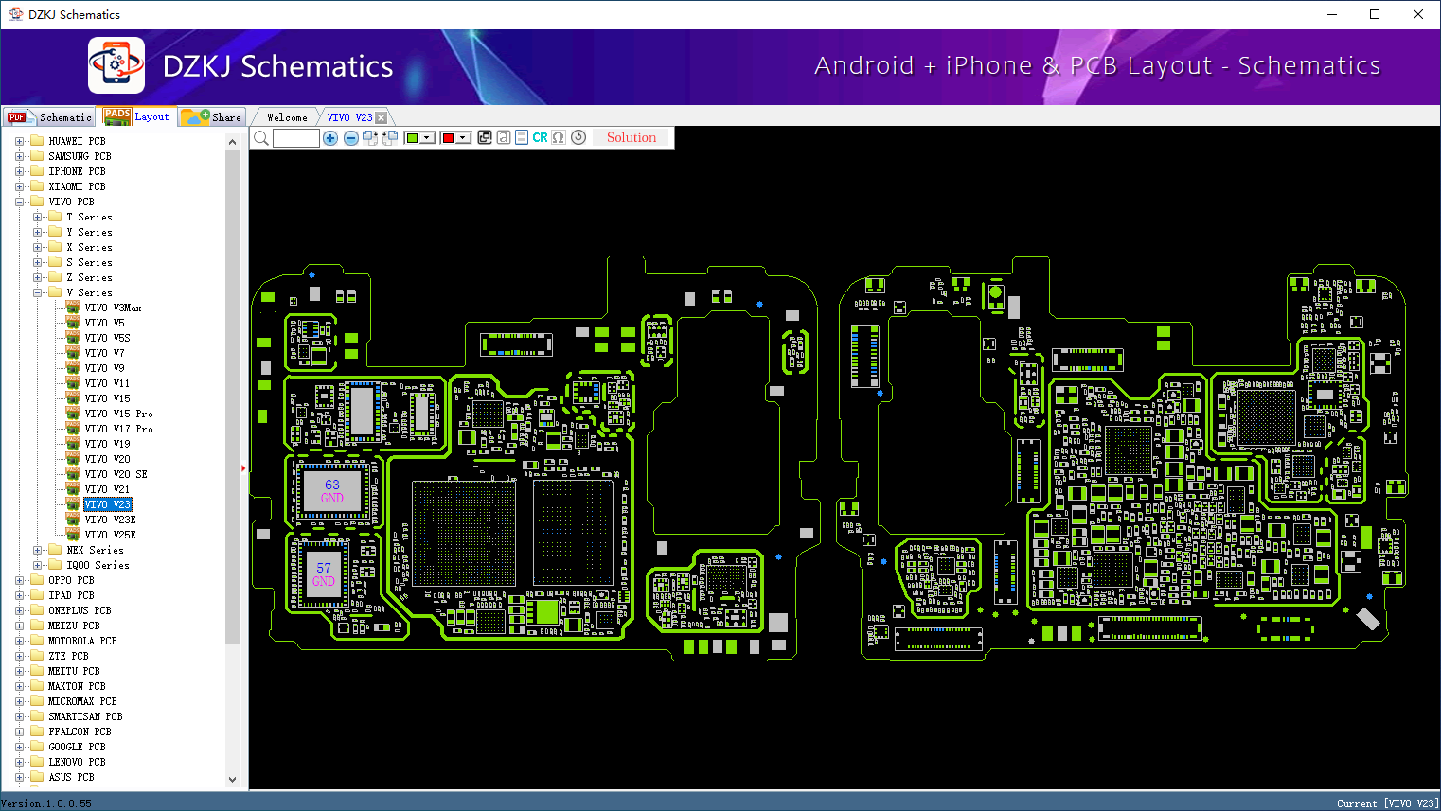Open the green color dropdown arrow
The image size is (1441, 811).
coord(427,138)
